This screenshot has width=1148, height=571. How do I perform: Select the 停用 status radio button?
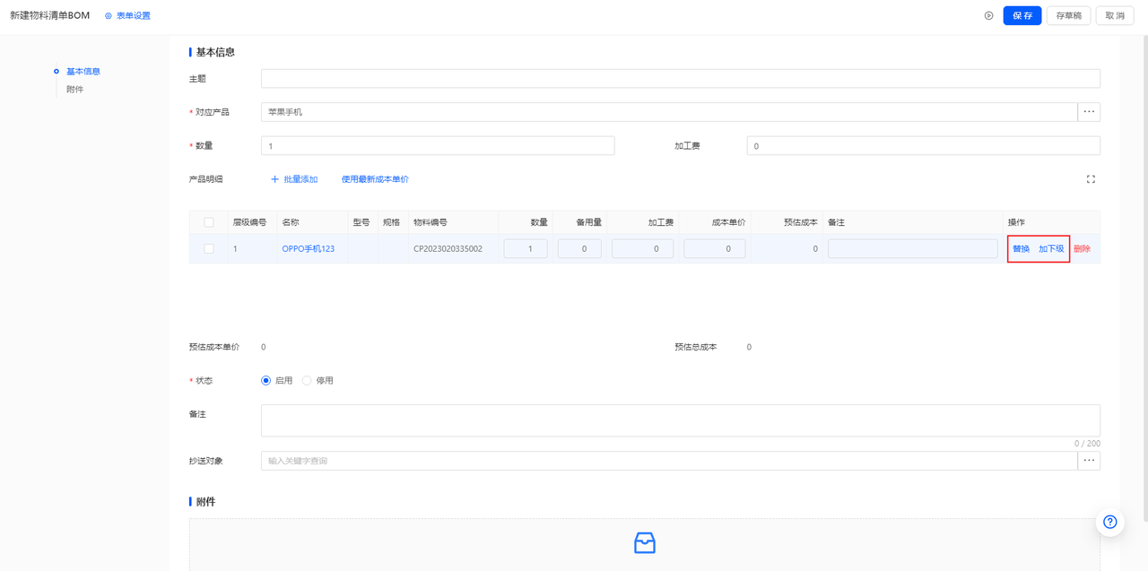(x=307, y=381)
